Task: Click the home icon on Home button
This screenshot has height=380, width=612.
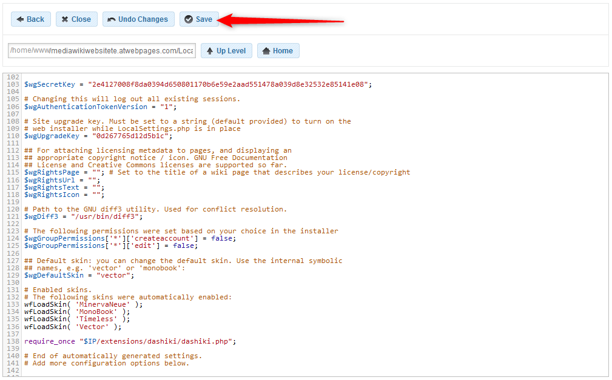Action: tap(265, 50)
